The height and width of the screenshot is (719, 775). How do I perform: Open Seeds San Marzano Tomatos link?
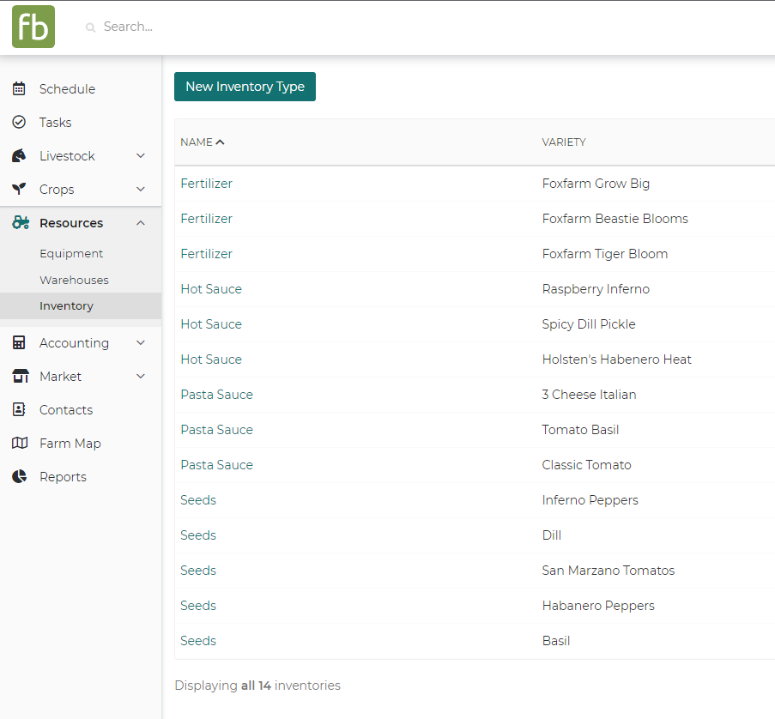198,571
